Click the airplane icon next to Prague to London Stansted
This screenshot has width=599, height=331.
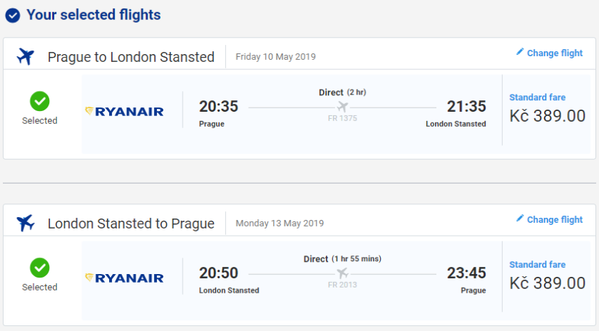coord(26,57)
